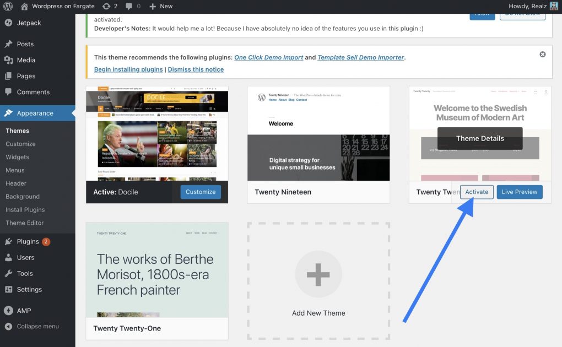The image size is (562, 347).
Task: Open Jetpack menu
Action: click(x=29, y=23)
